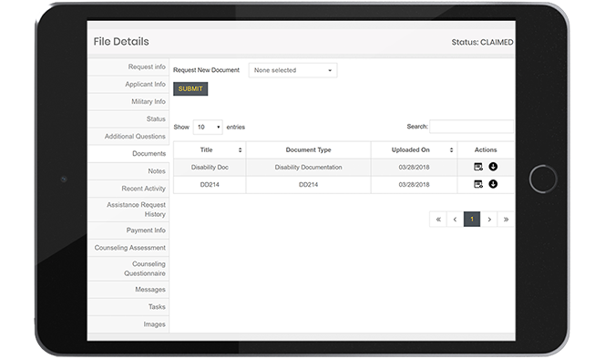Select the DD214 title cell

tap(210, 185)
